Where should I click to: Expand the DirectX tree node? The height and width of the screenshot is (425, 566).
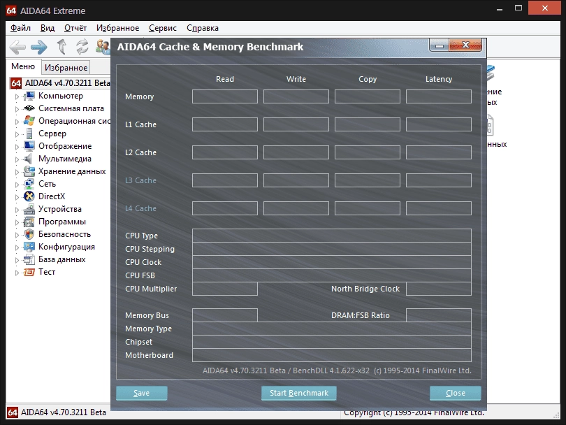(17, 197)
